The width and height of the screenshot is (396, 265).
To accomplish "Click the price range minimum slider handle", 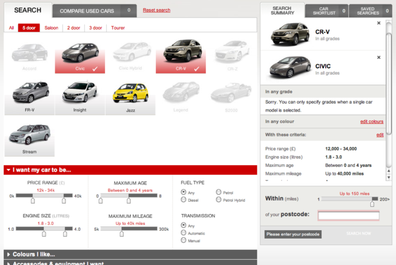I will click(33, 201).
